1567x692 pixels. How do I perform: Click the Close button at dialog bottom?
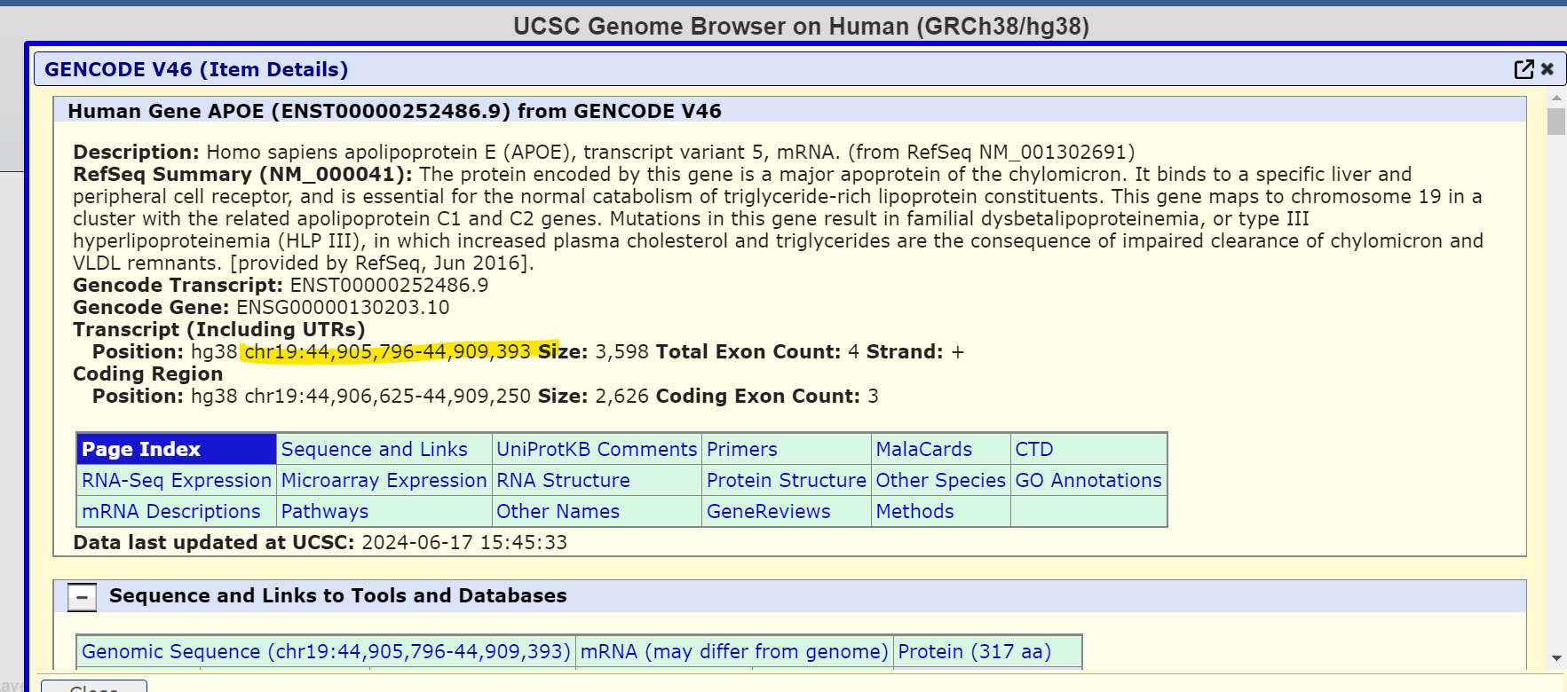pos(94,687)
